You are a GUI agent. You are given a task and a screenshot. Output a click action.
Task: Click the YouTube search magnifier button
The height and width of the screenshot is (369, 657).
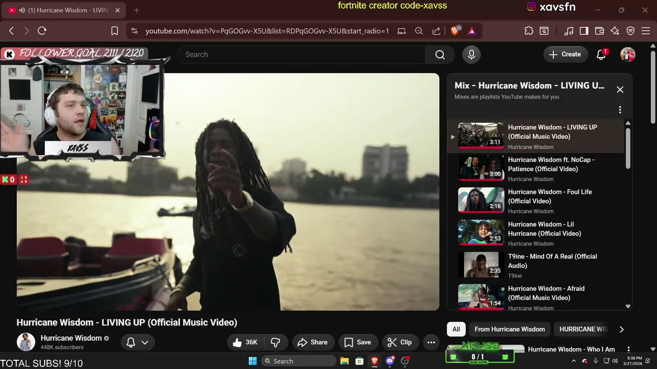(x=440, y=54)
